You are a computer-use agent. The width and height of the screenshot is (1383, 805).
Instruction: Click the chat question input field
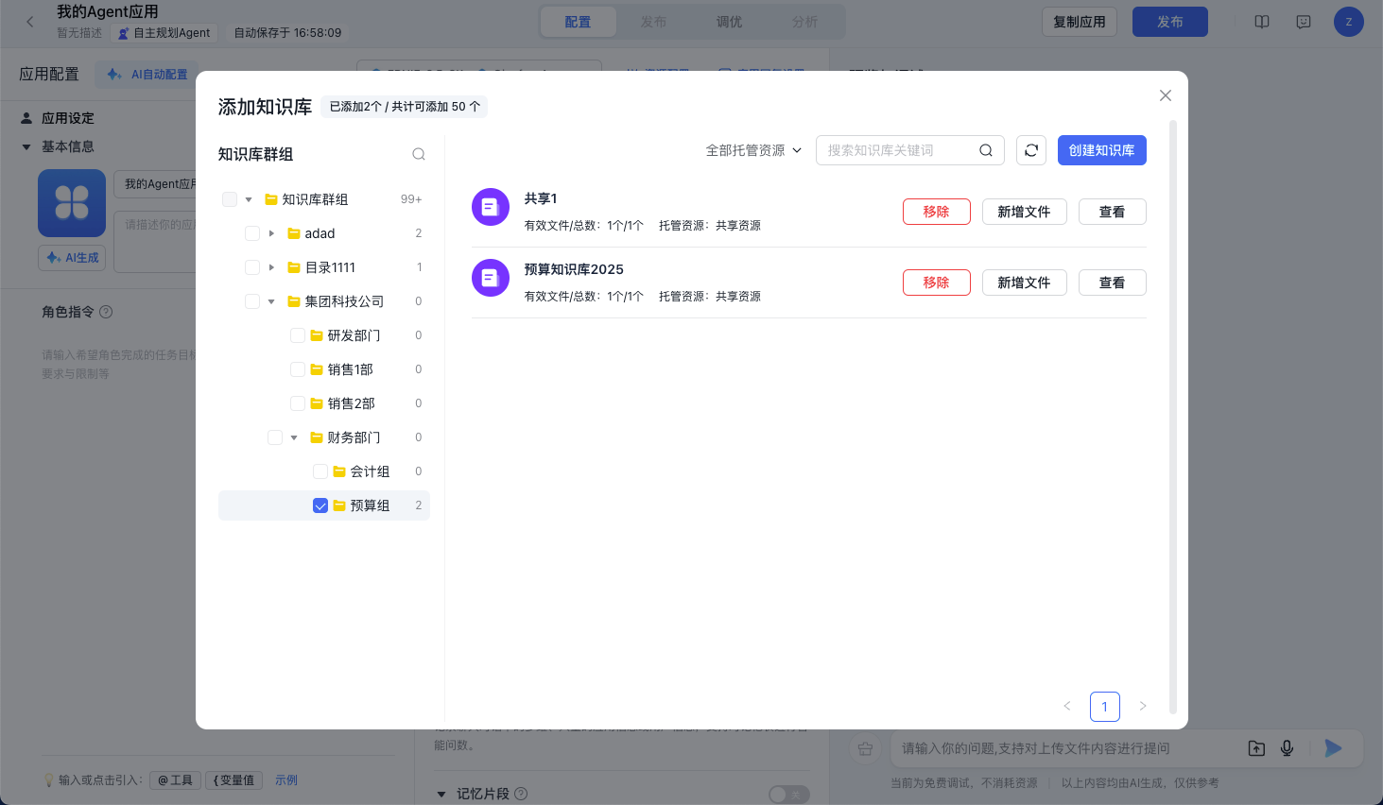[x=1068, y=748]
